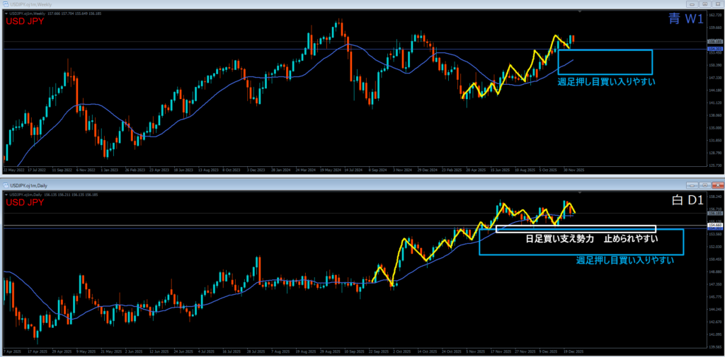Select the blue rectangle zone on Weekly chart
This screenshot has height=357, width=725.
point(605,50)
